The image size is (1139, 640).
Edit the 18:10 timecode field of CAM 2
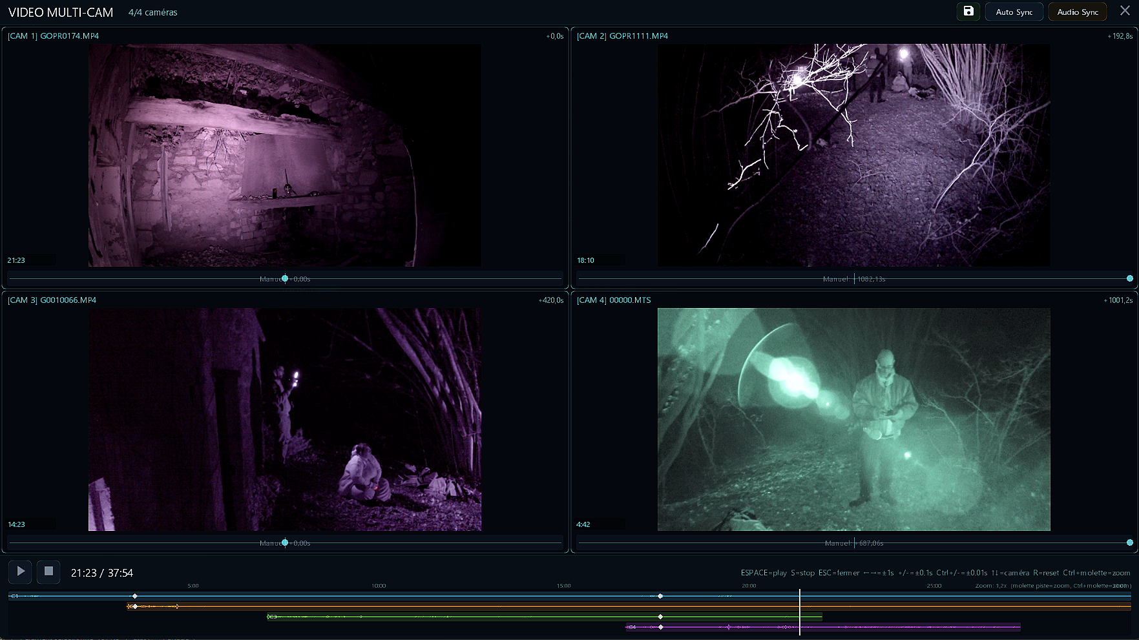(x=600, y=260)
